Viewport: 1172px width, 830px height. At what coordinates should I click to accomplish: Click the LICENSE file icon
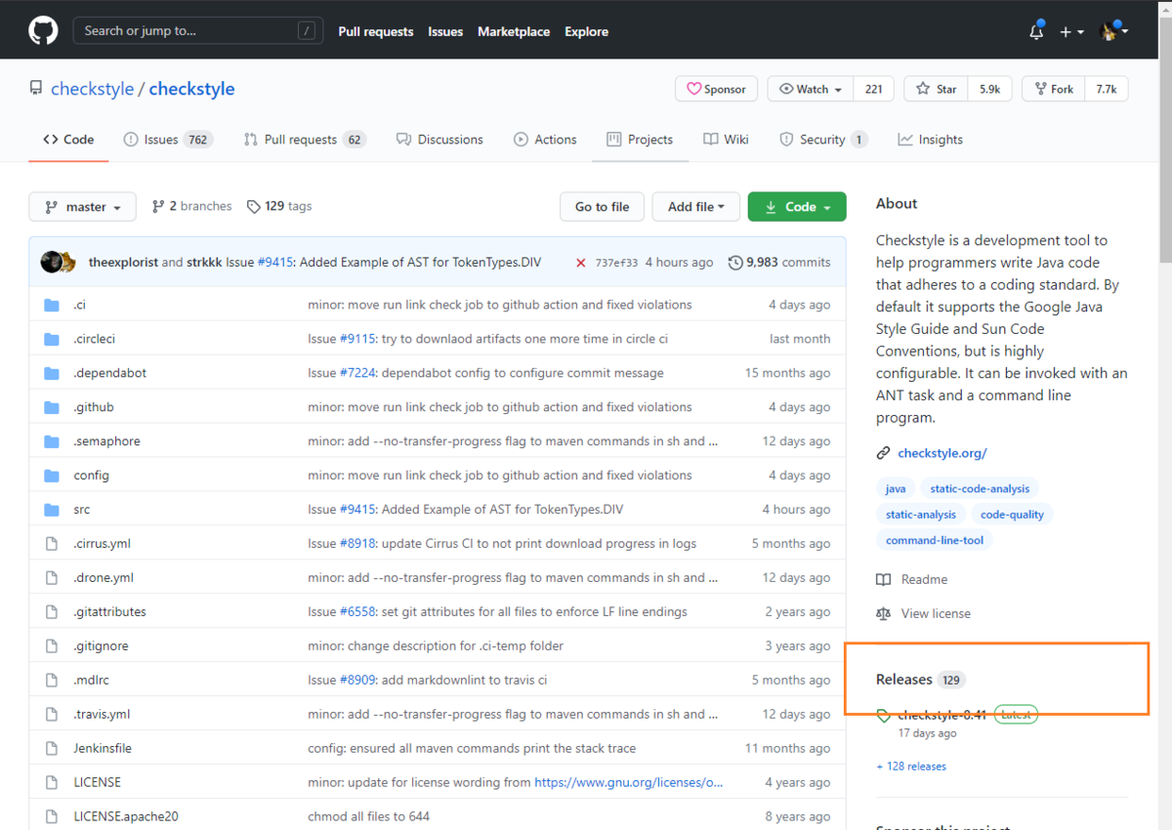52,782
